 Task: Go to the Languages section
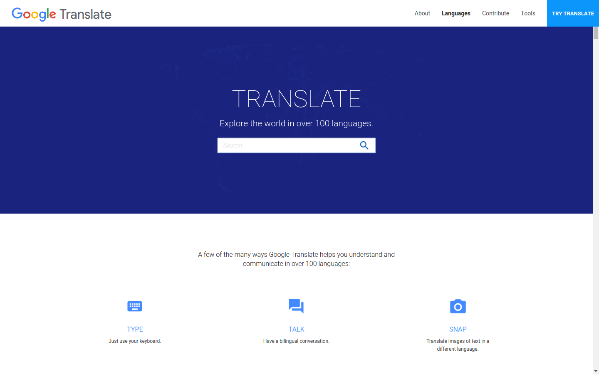coord(456,13)
